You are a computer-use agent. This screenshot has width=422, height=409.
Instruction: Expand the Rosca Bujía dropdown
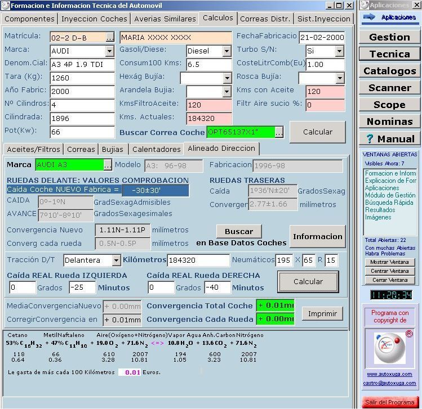tap(340, 78)
